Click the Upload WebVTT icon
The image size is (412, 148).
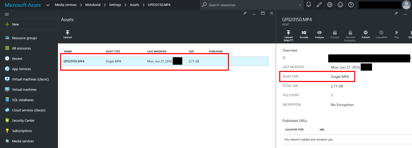pyautogui.click(x=289, y=32)
